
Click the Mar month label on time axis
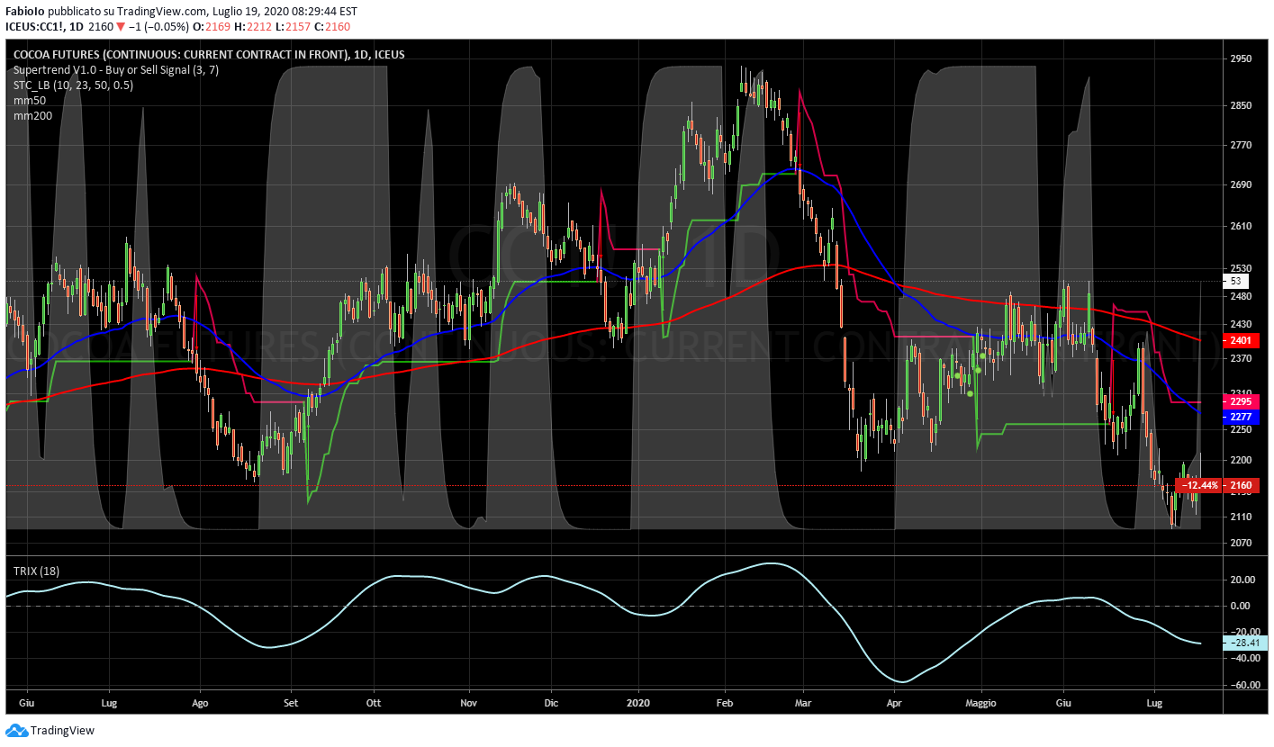point(804,702)
